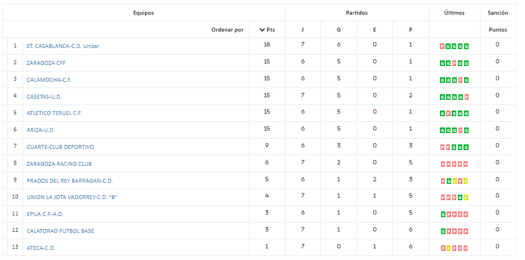
Task: Open UNION LA JOTA VADORREY-C.D. "B"
Action: [x=72, y=197]
